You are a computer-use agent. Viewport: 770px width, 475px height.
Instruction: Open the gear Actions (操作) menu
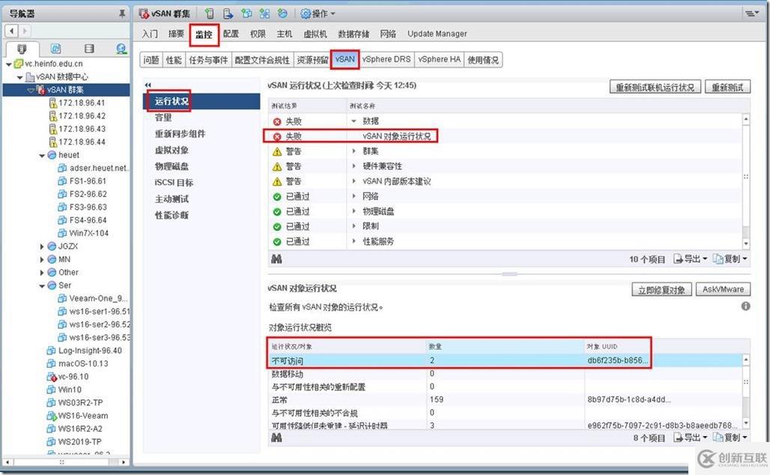pyautogui.click(x=318, y=13)
